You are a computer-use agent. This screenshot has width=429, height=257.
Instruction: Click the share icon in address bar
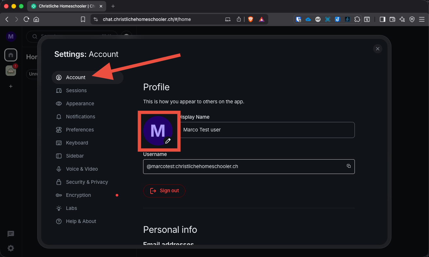coord(239,19)
